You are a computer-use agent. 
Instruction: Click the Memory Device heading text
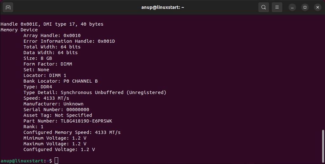[19, 30]
